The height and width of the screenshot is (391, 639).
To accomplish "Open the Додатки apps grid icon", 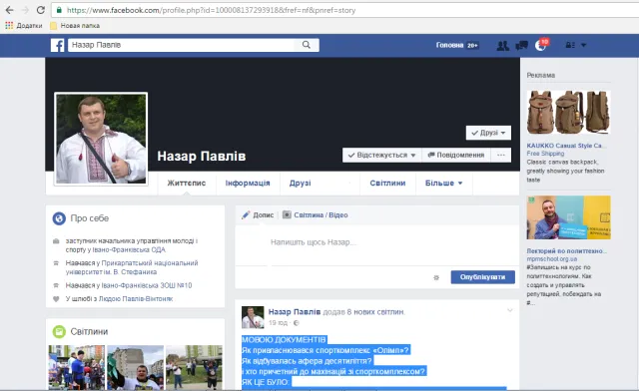I will [x=9, y=26].
